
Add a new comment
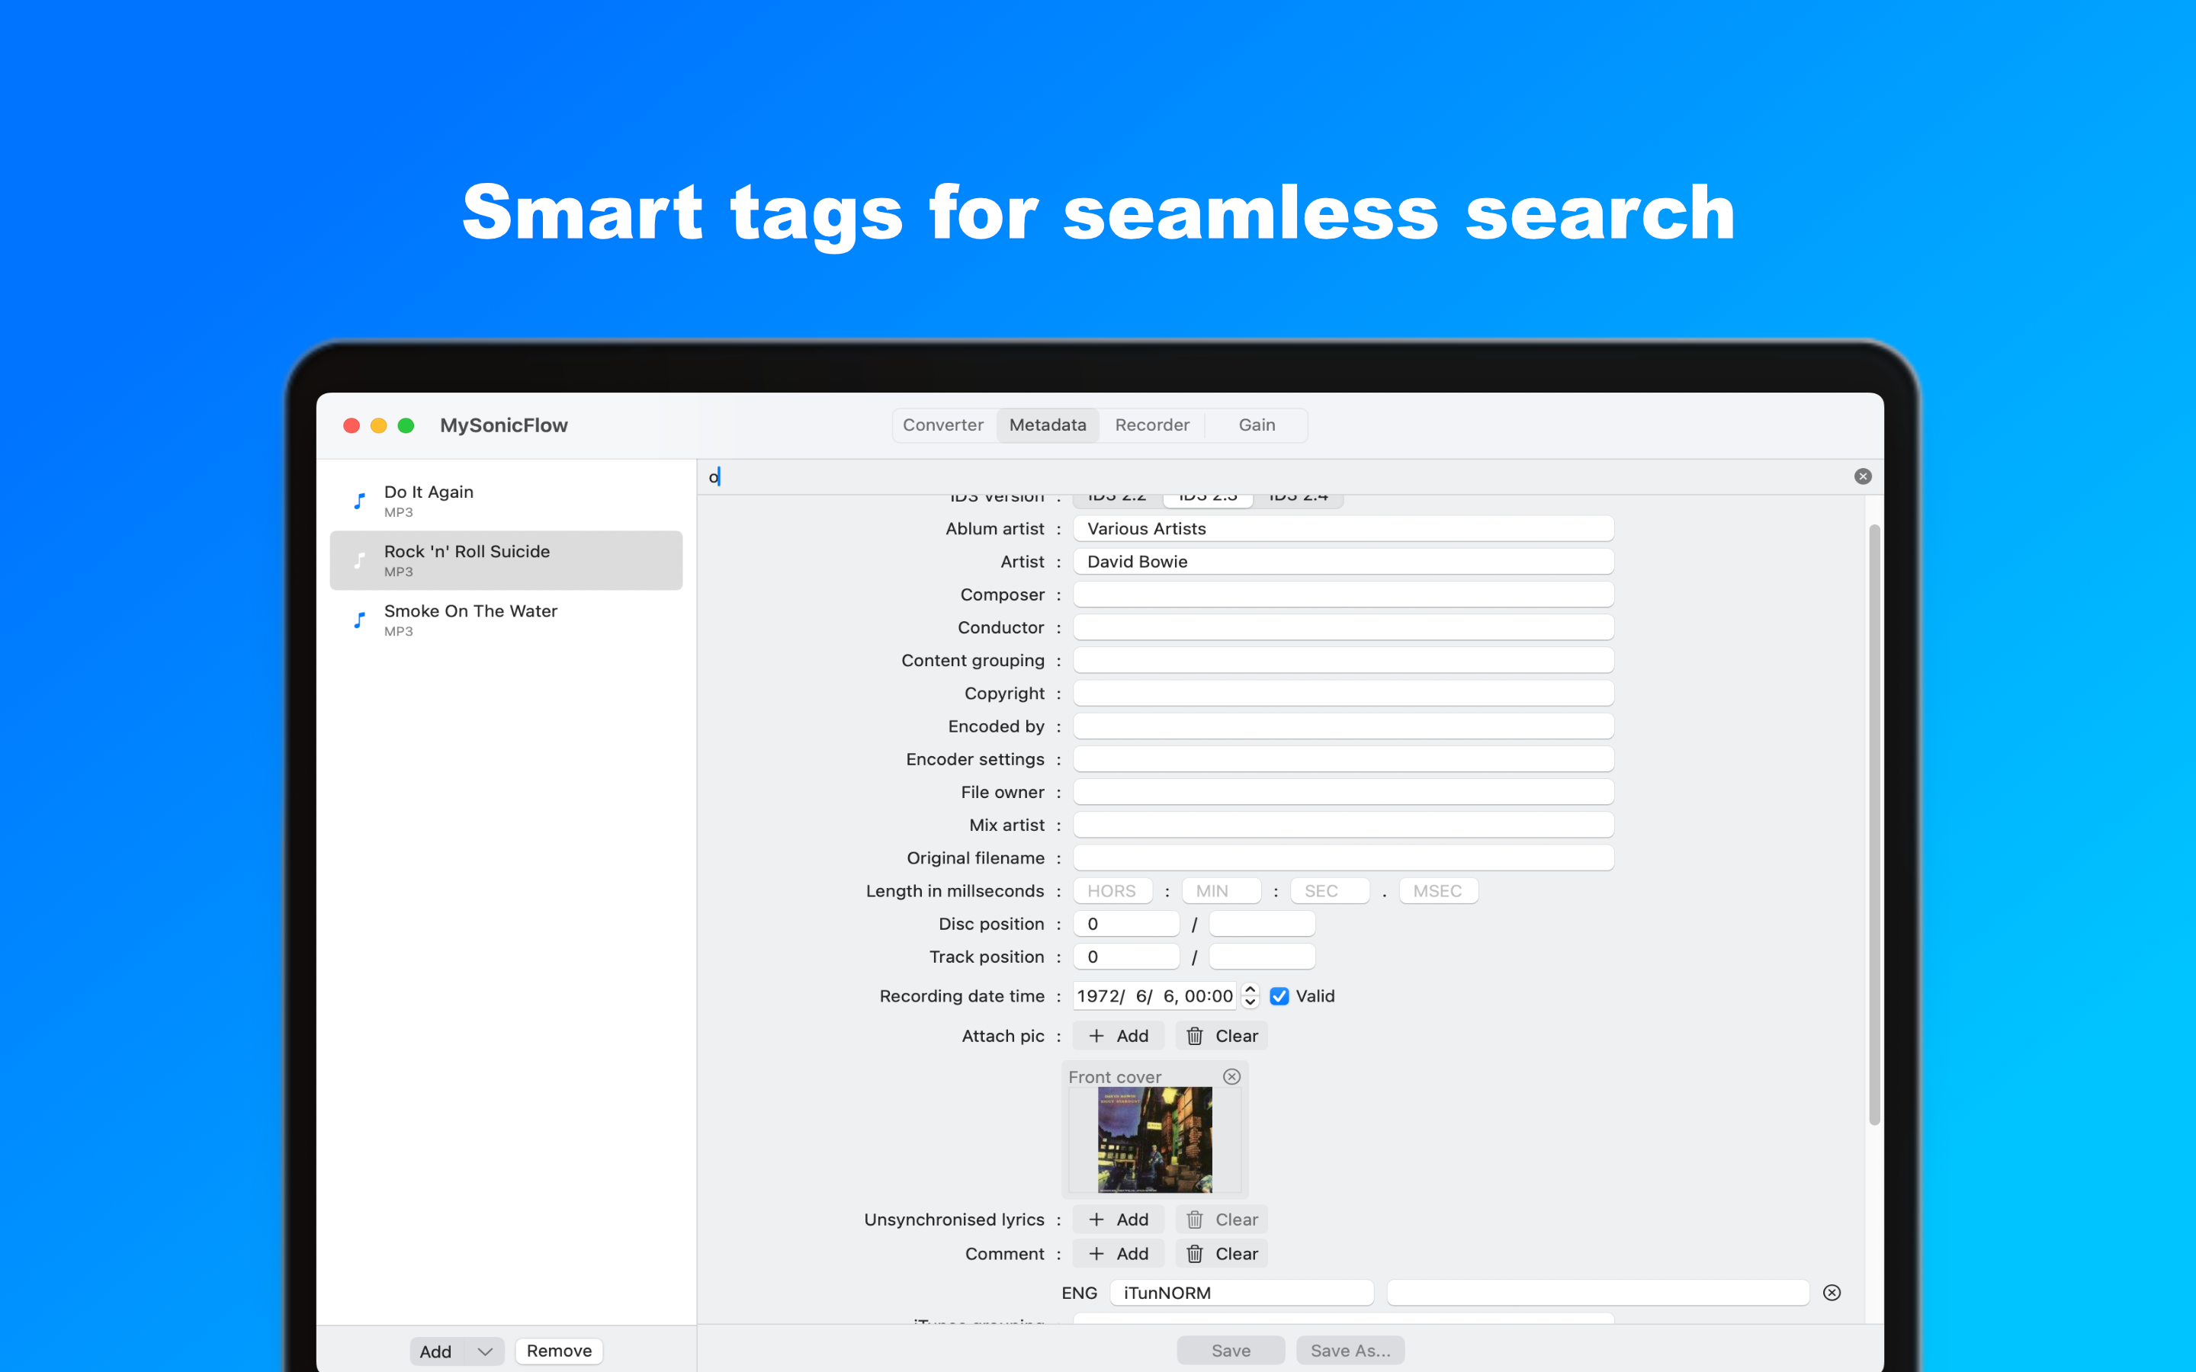coord(1118,1253)
